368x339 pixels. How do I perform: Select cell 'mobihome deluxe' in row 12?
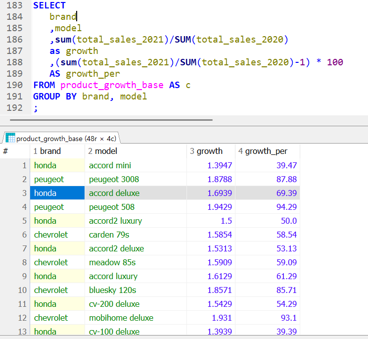tap(136, 318)
